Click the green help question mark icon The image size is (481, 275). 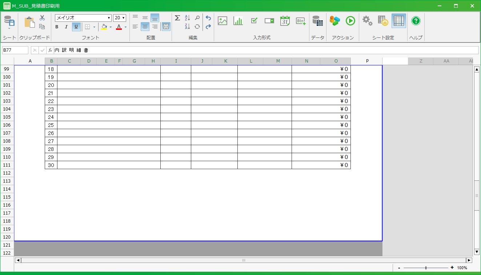(x=416, y=21)
